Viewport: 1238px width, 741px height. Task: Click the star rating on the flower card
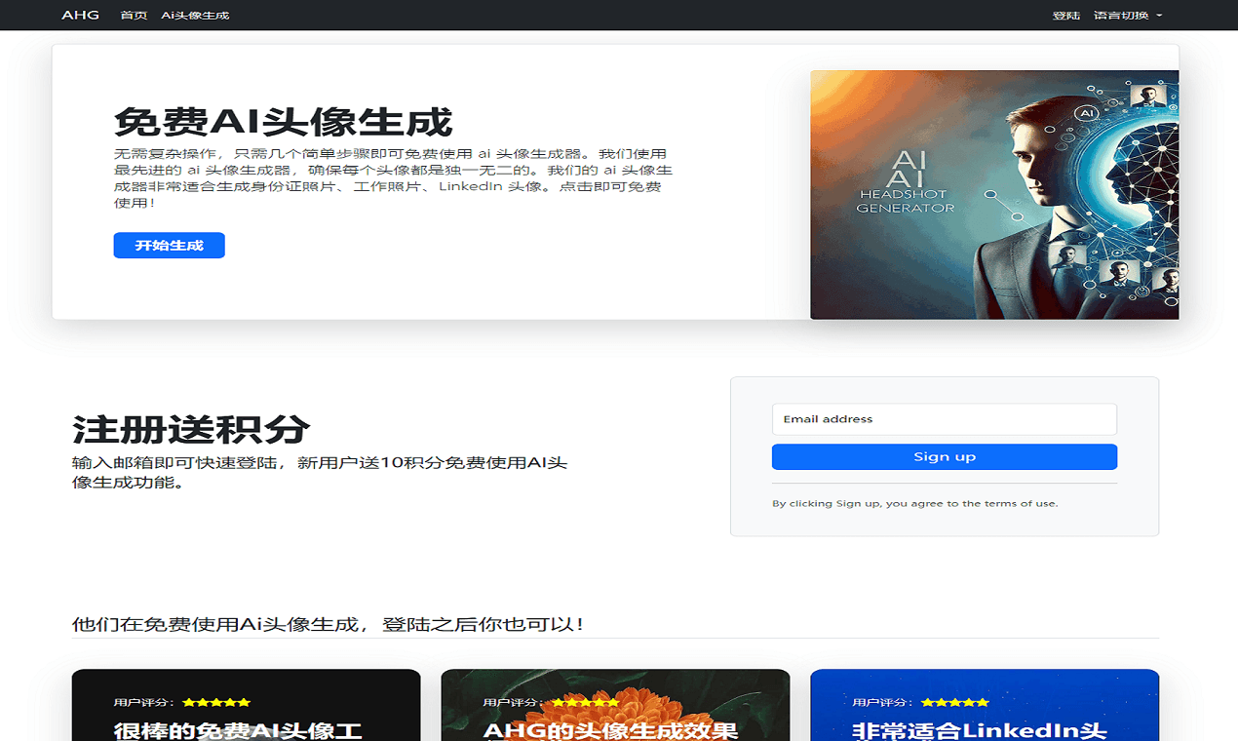pyautogui.click(x=586, y=702)
